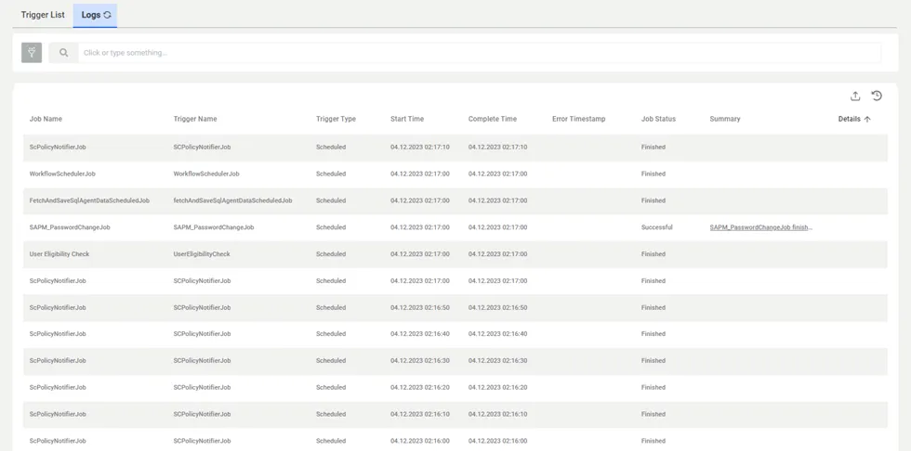Select FetchAndSaveSqlAgentDataScheduledJob job name cell
This screenshot has width=911, height=451.
[x=89, y=200]
